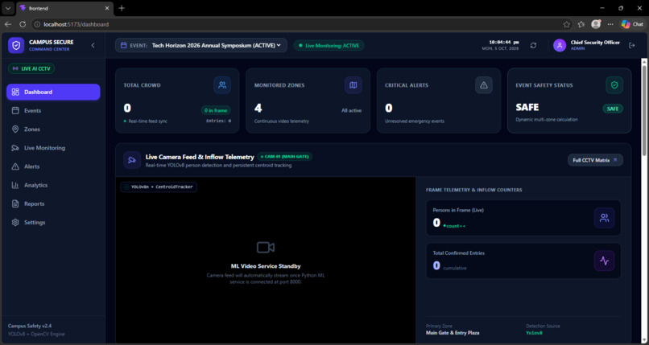This screenshot has width=649, height=345.
Task: Click the Settings gear icon in the sidebar
Action: coord(15,222)
